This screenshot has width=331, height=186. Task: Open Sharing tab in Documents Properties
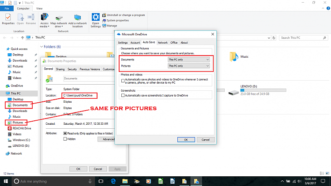60,69
